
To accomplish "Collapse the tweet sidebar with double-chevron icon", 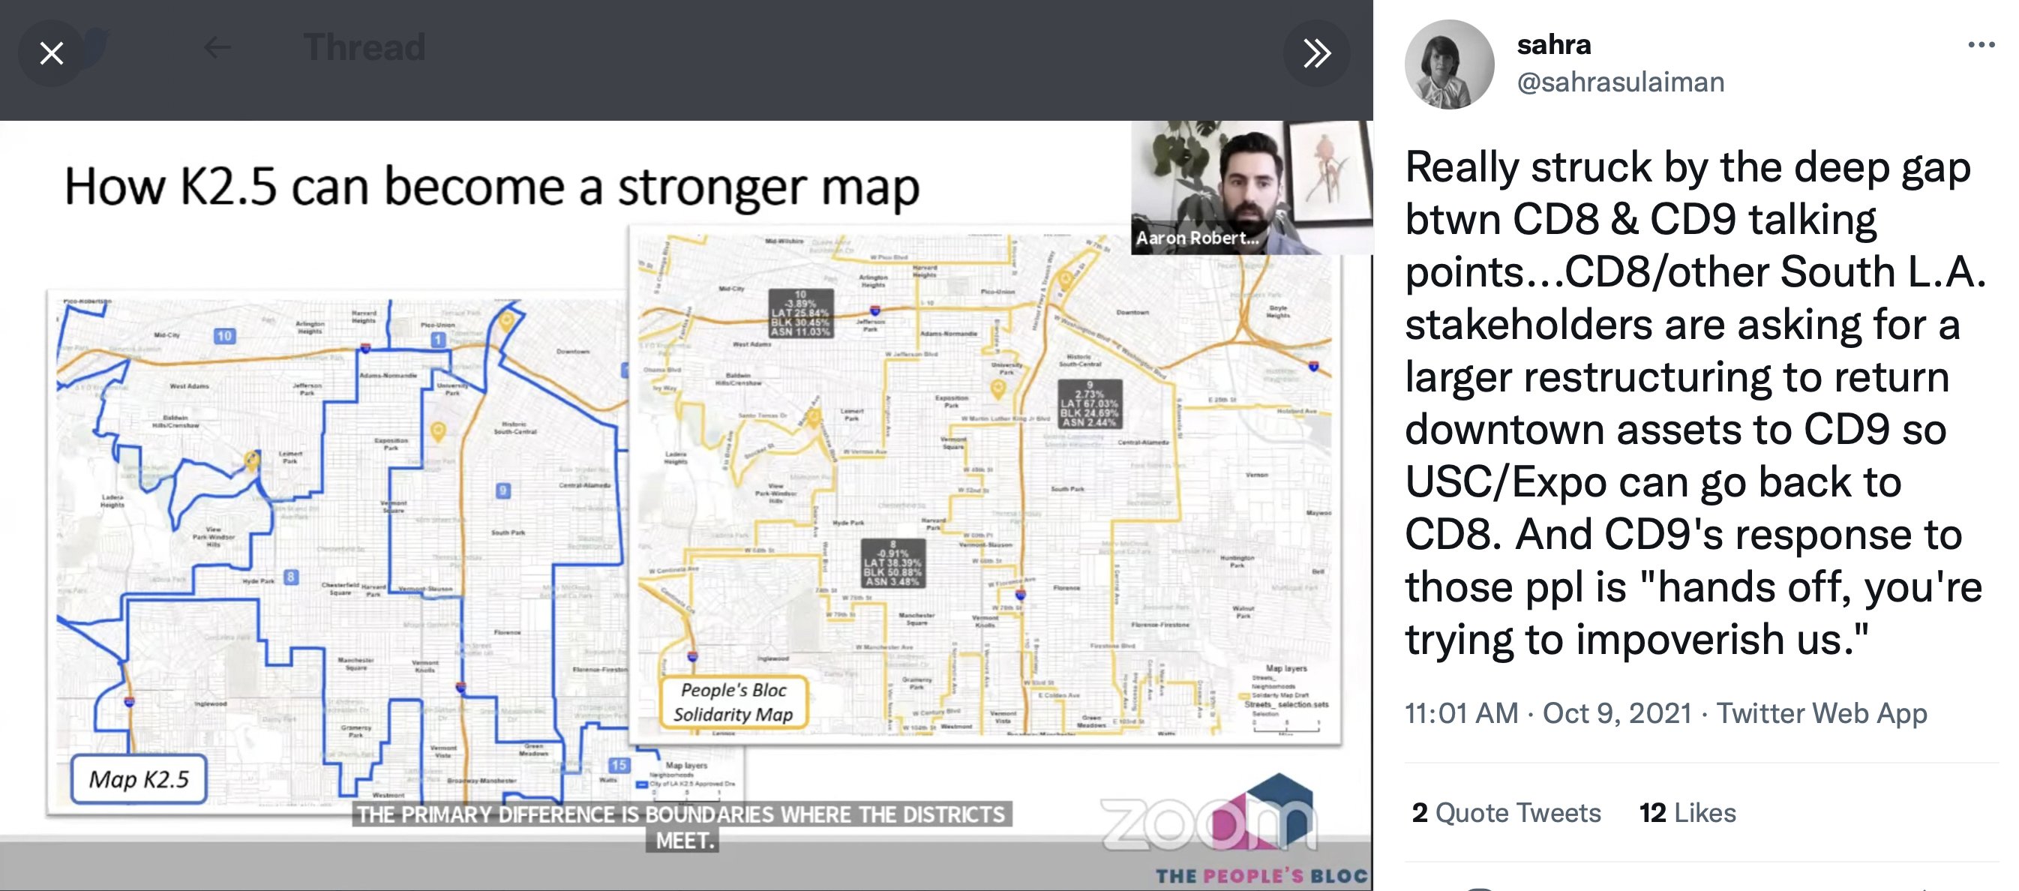I will pyautogui.click(x=1316, y=53).
